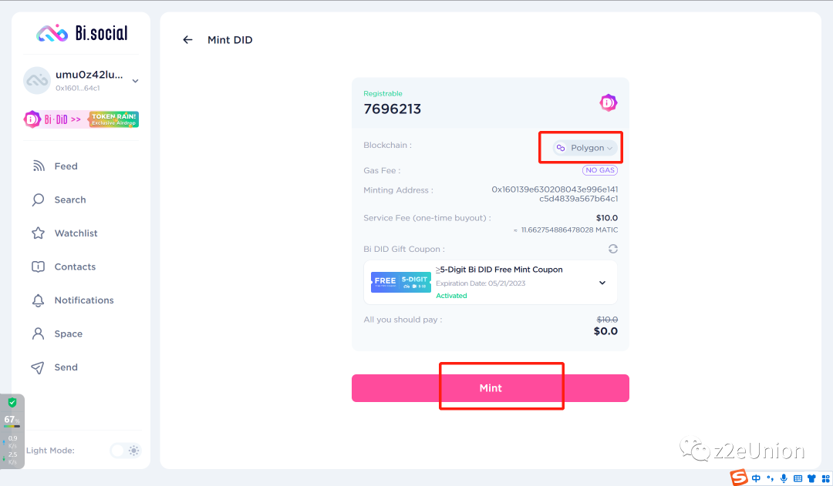Expand the umu0z42lu account dropdown
Image resolution: width=833 pixels, height=486 pixels.
136,80
